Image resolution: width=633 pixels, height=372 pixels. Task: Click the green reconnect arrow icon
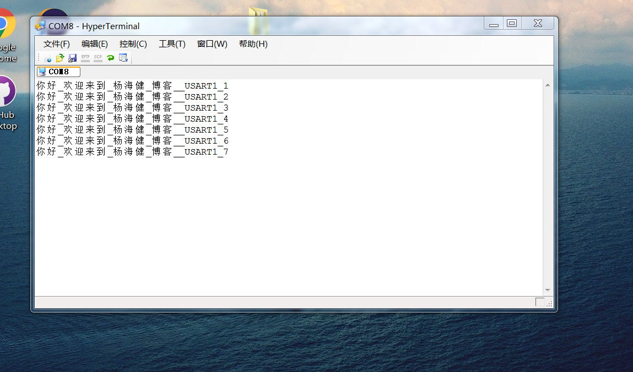(111, 58)
